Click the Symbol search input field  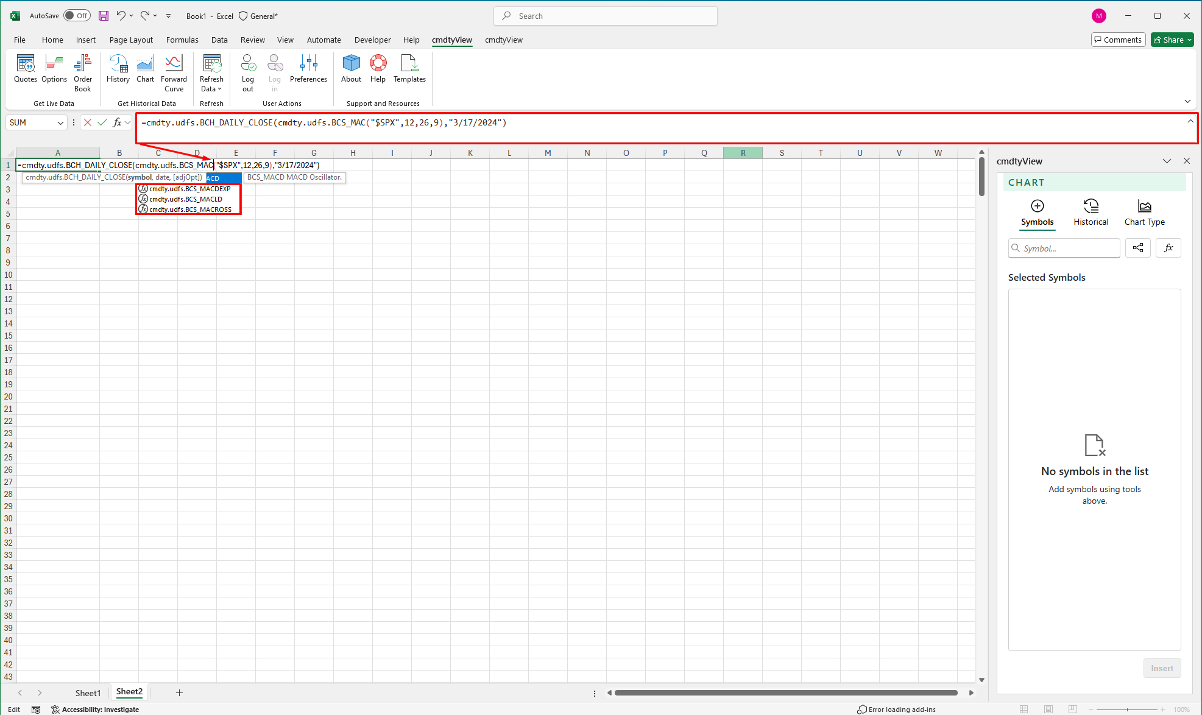[1064, 248]
